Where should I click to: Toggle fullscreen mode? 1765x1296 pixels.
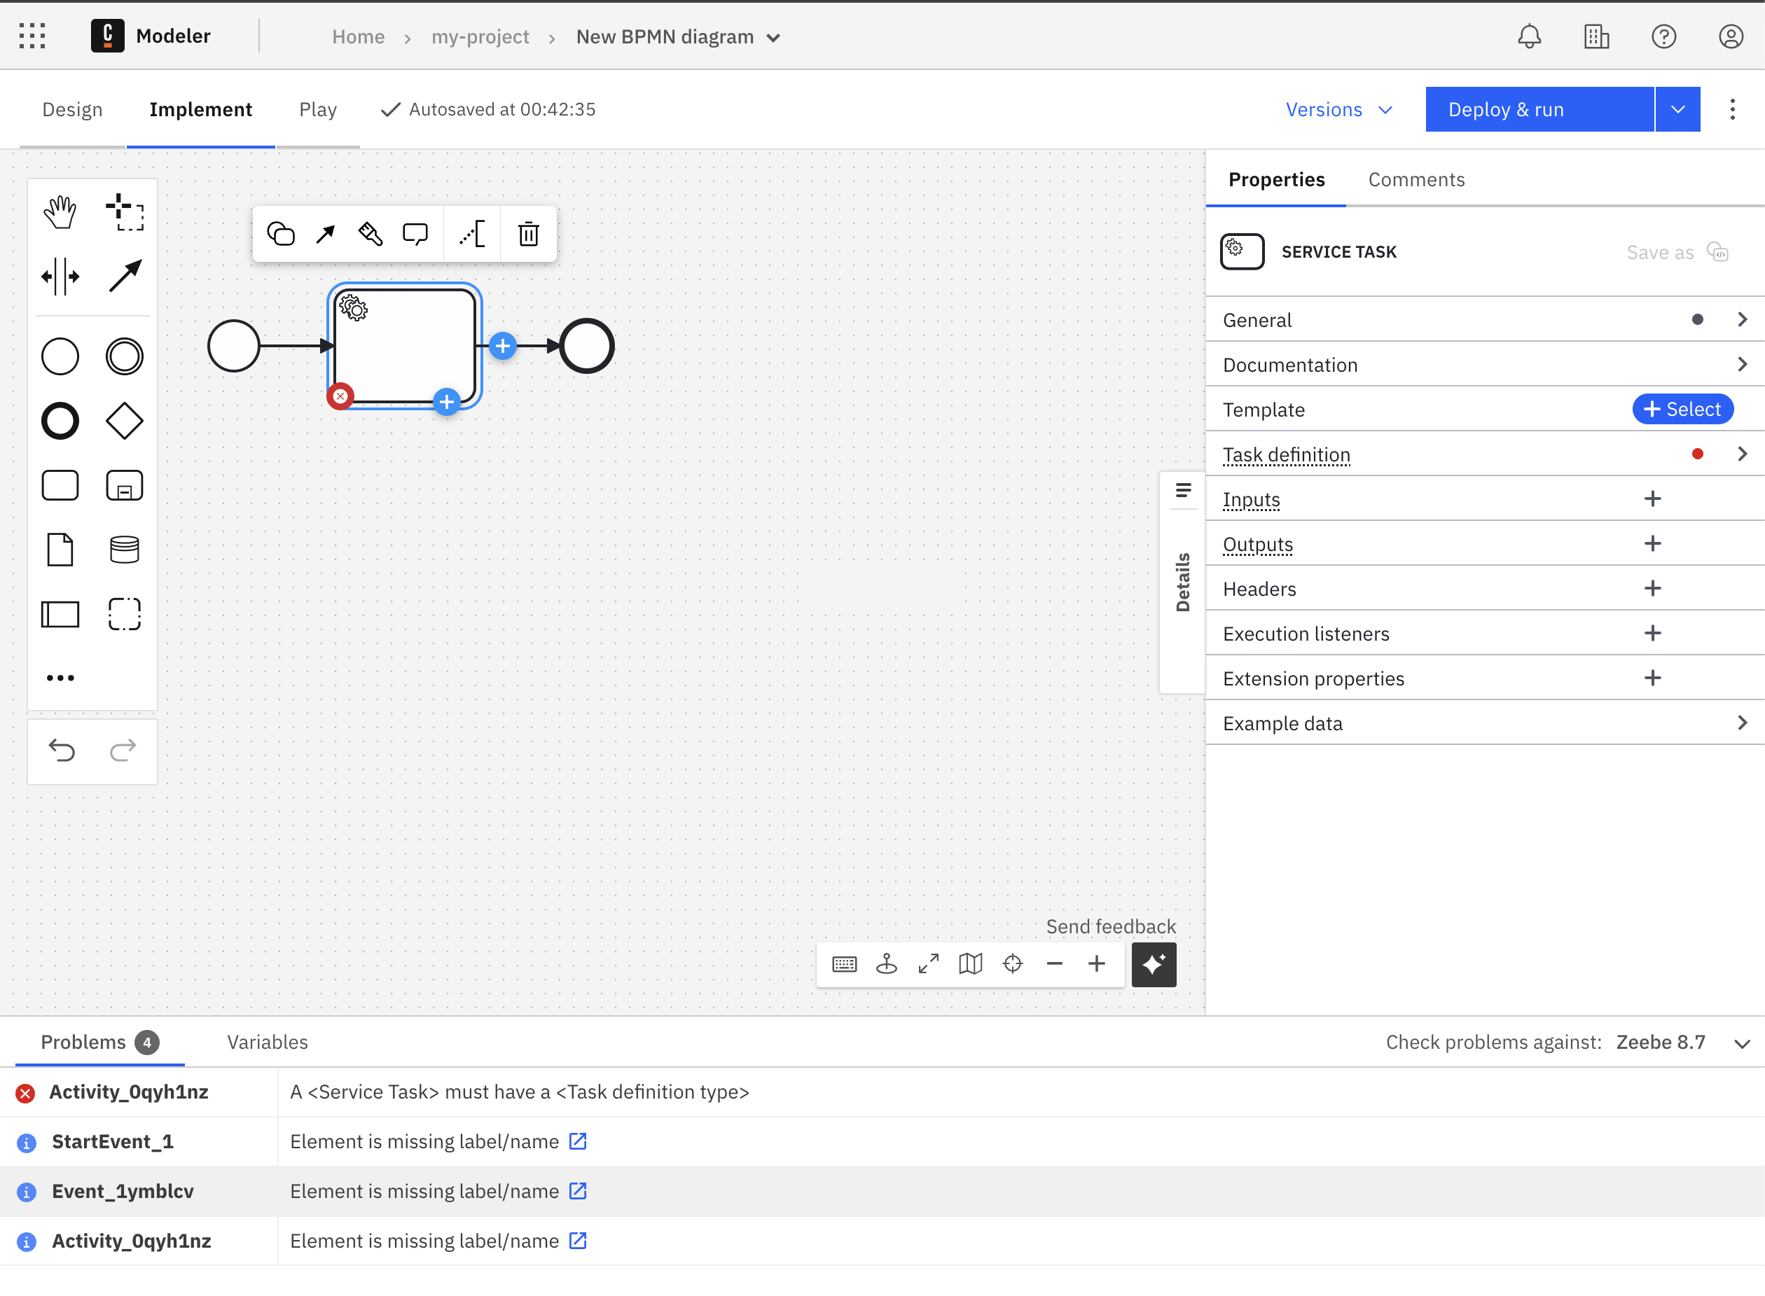929,964
